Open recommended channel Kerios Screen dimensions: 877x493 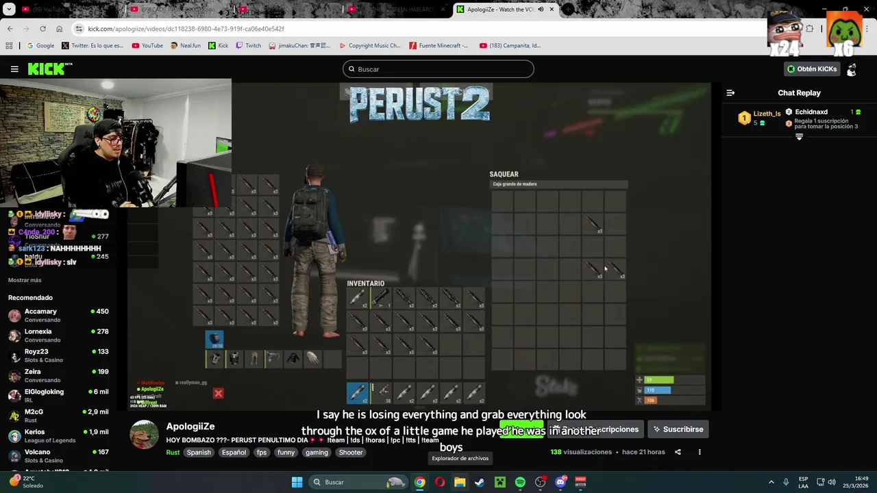pos(58,435)
